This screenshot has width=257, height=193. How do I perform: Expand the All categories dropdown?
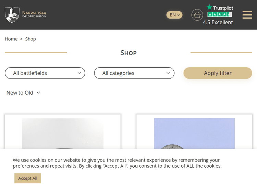point(134,73)
